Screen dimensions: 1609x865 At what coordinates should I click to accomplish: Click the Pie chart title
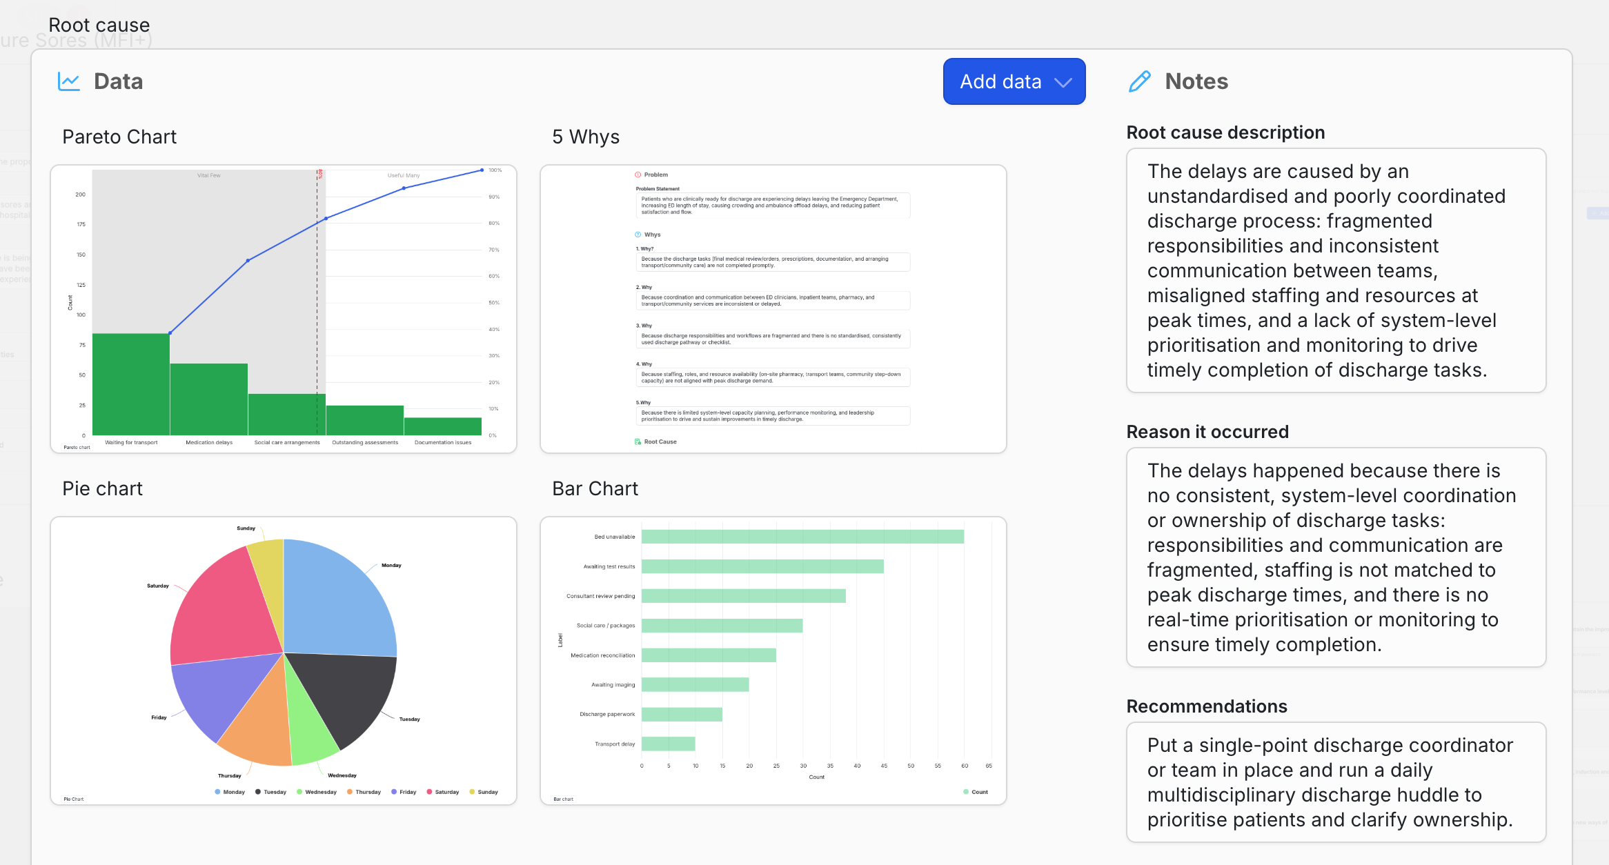tap(102, 488)
